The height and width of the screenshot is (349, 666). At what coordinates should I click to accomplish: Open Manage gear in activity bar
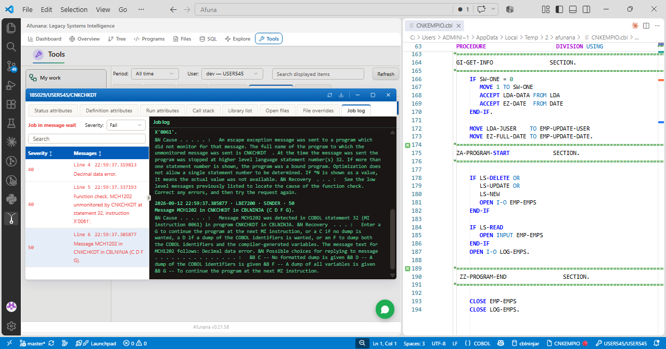point(11,326)
